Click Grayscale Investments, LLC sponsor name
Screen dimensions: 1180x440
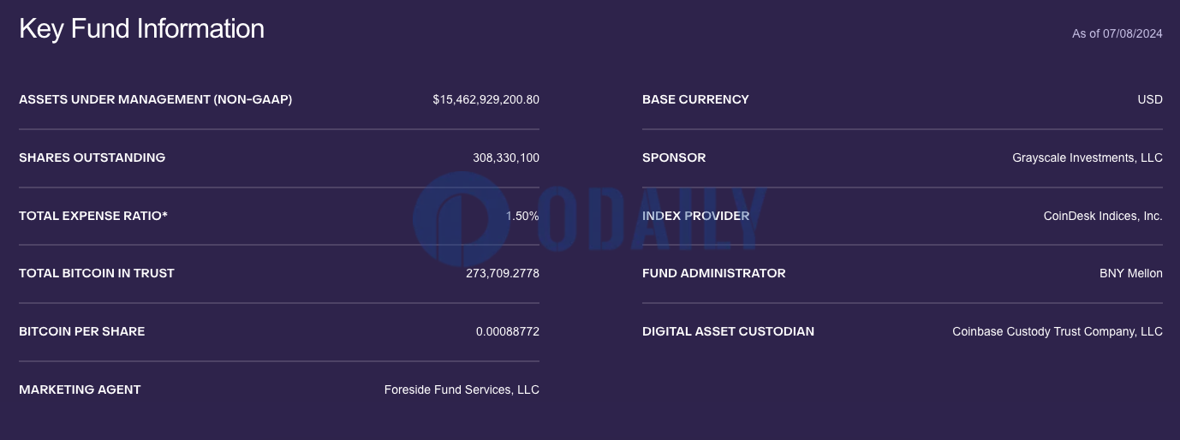pyautogui.click(x=1088, y=158)
